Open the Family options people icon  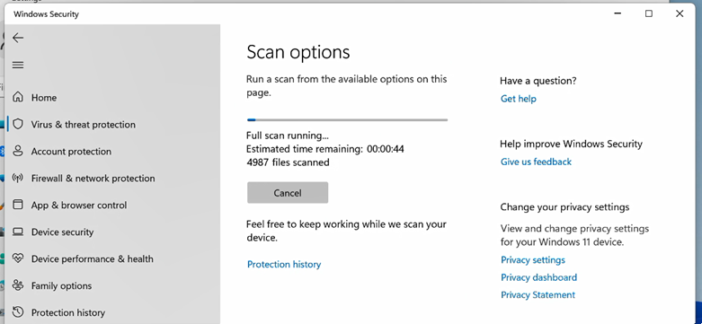(x=18, y=285)
